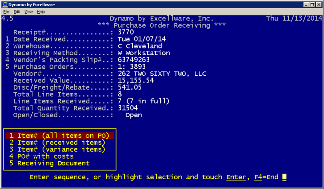
Task: Click the F4=End link in prompt
Action: click(266, 177)
